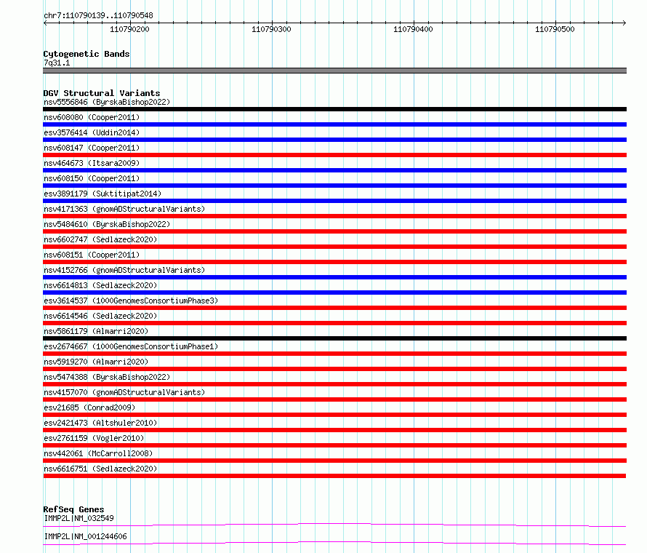The width and height of the screenshot is (647, 553).
Task: Click the red bar under nsv4171363
Action: [x=334, y=216]
